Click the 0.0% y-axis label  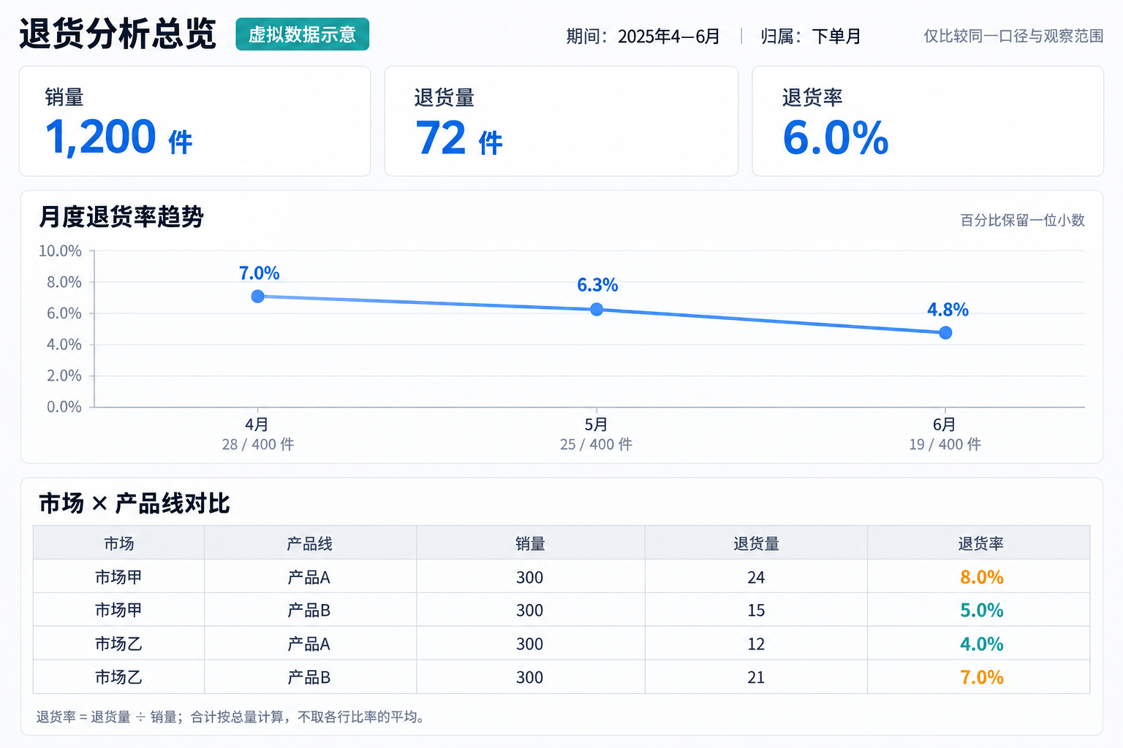pos(64,407)
